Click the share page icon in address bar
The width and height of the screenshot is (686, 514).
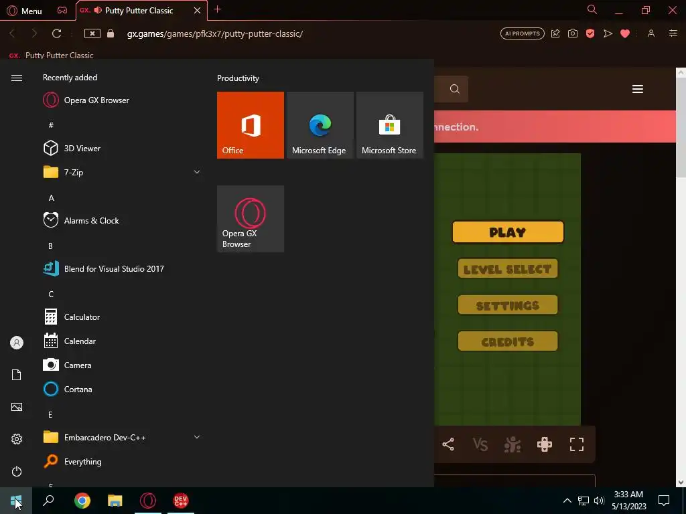coord(555,33)
